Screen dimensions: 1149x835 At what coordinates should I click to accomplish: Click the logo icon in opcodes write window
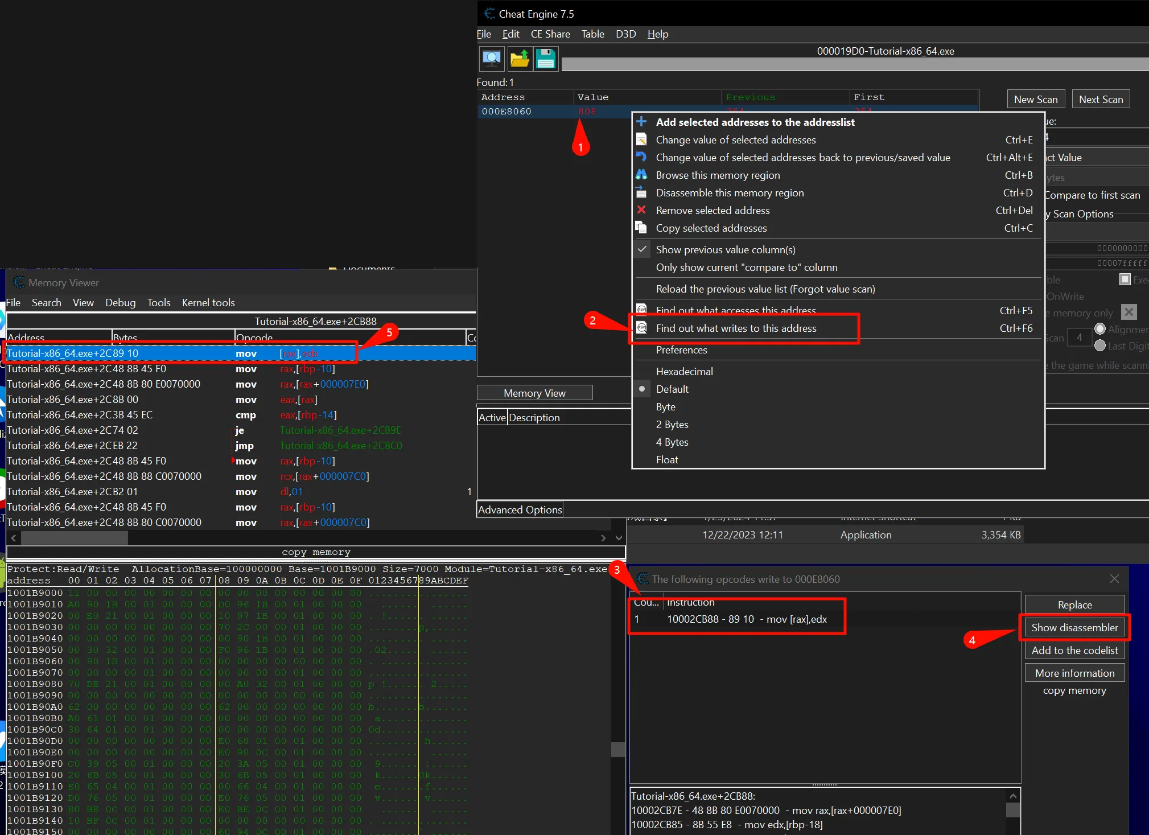(x=643, y=579)
